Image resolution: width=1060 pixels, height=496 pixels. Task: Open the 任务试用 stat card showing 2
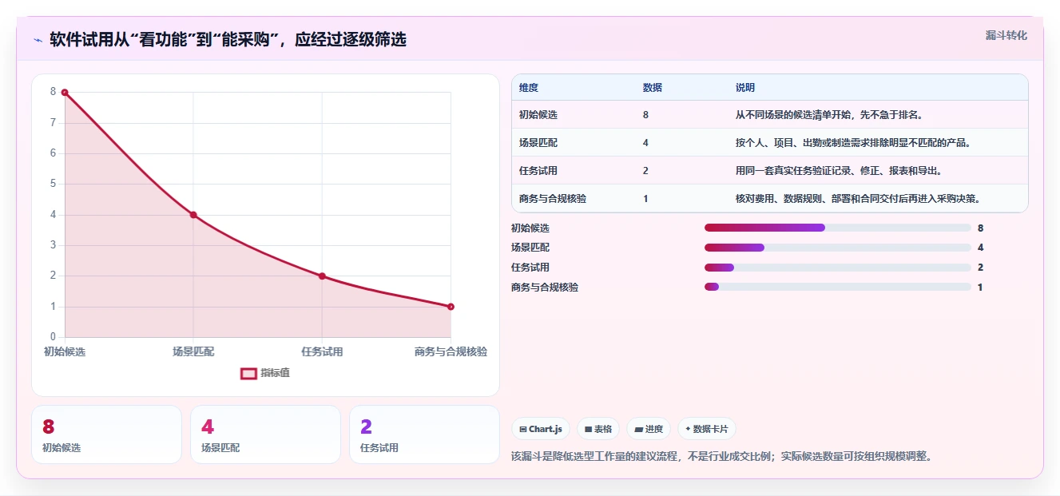(x=424, y=434)
